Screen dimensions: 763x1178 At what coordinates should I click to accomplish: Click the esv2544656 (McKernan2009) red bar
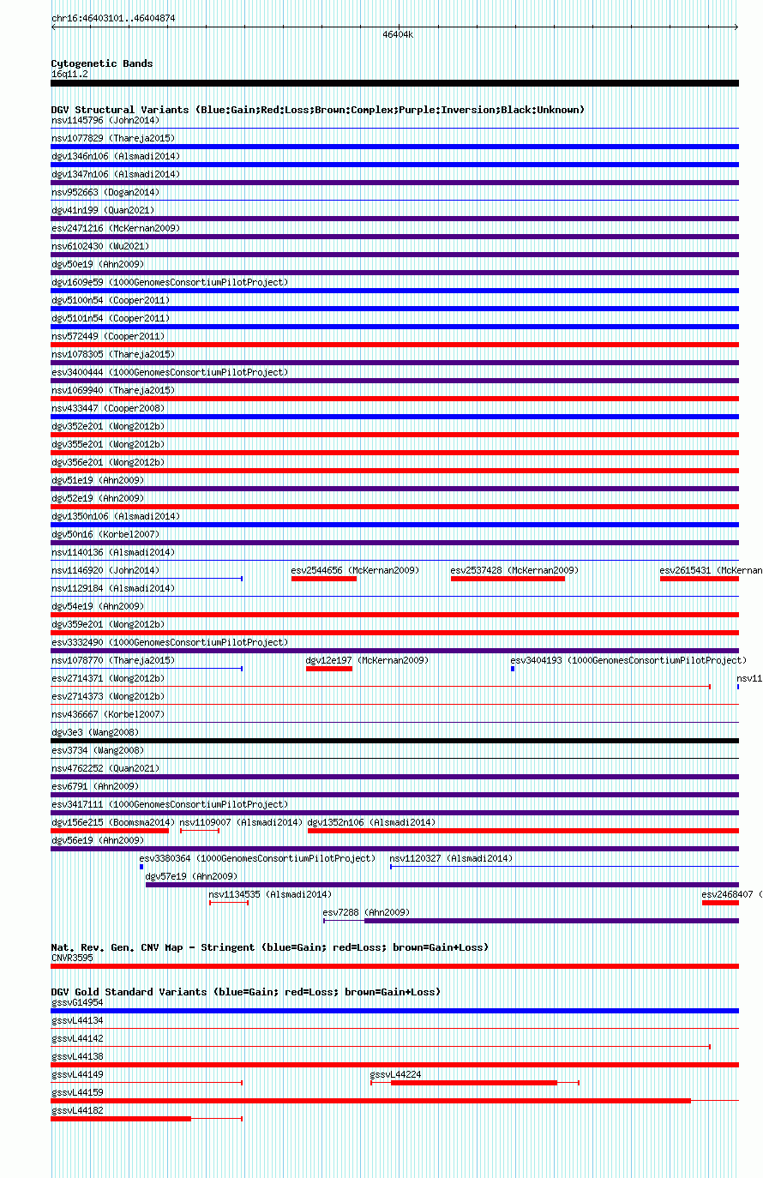tap(324, 579)
